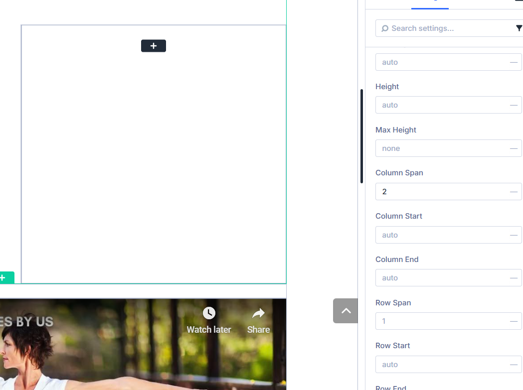
Task: Click the magnifier icon in Search settings
Action: click(385, 28)
